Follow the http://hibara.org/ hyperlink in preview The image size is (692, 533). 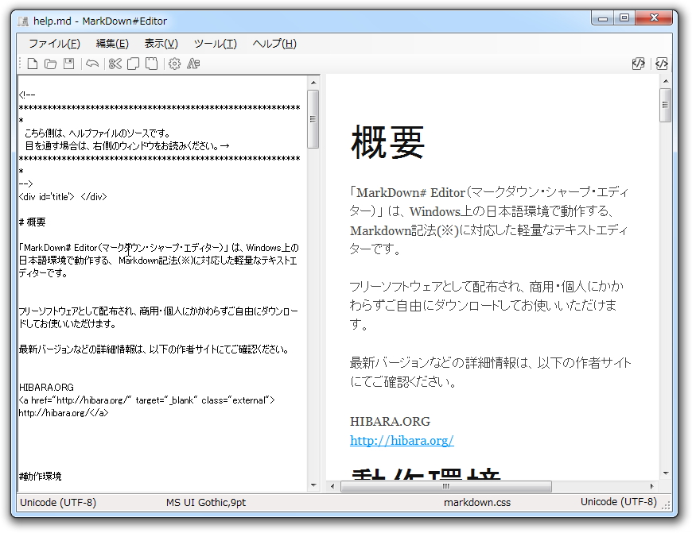click(x=401, y=439)
